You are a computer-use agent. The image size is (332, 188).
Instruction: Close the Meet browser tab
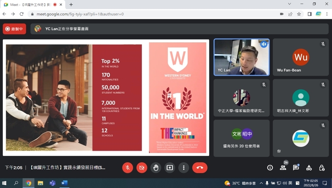(61, 4)
